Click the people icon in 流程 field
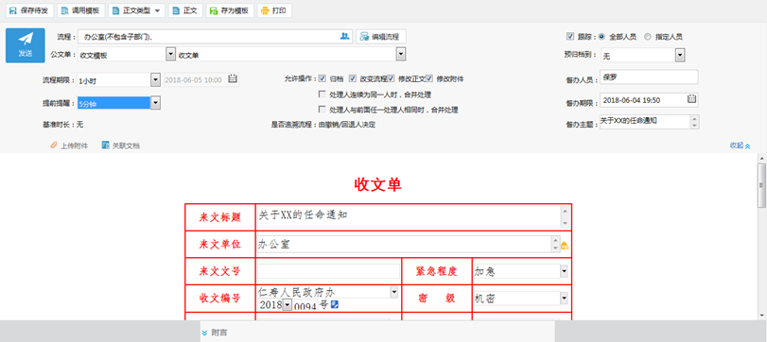Image resolution: width=767 pixels, height=342 pixels. 345,36
